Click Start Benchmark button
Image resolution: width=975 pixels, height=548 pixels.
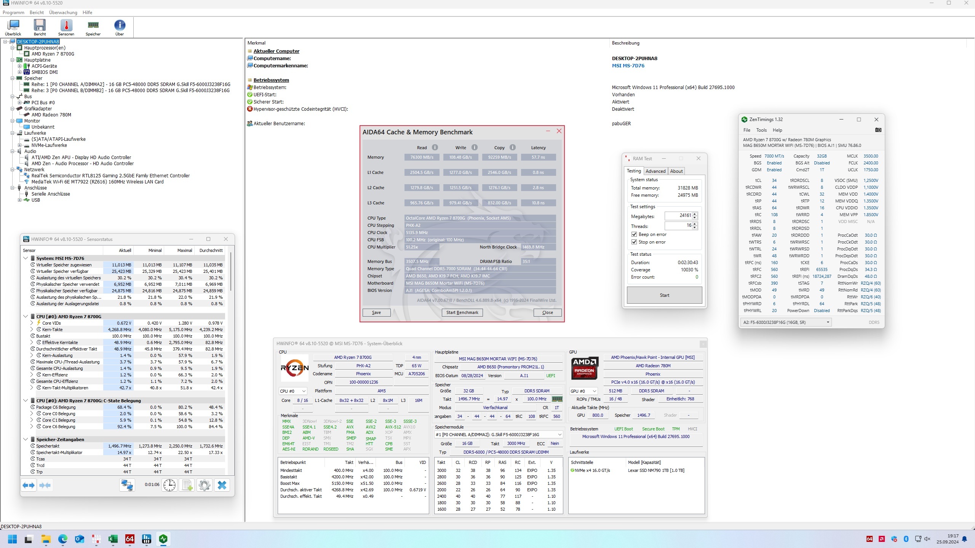pyautogui.click(x=462, y=312)
